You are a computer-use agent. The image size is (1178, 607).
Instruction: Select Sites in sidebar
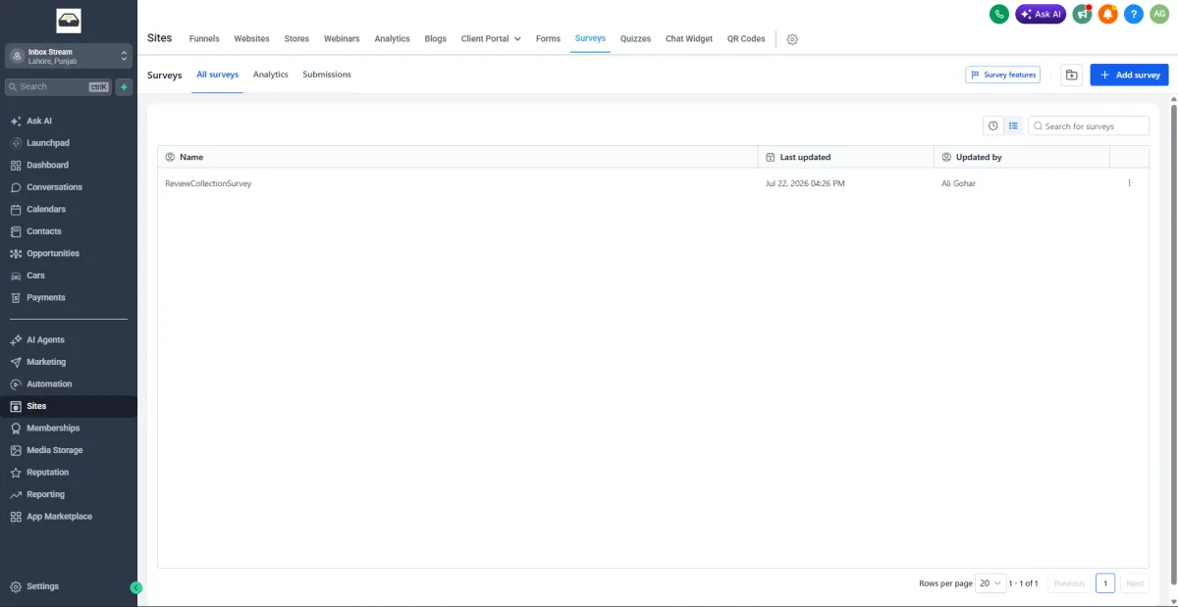click(69, 406)
